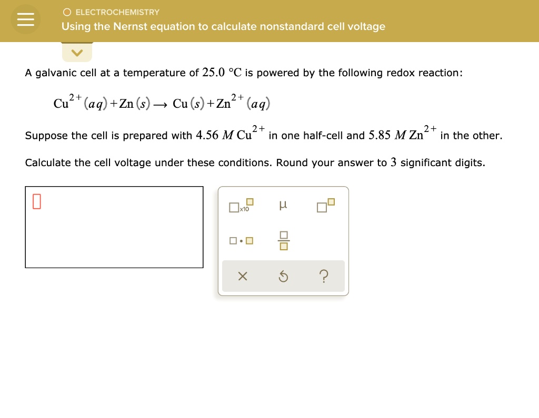Click the gray action bar below the palette
Viewport: 539px width, 418px height.
[284, 276]
